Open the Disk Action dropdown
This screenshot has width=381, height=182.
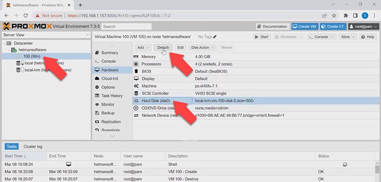pos(203,48)
